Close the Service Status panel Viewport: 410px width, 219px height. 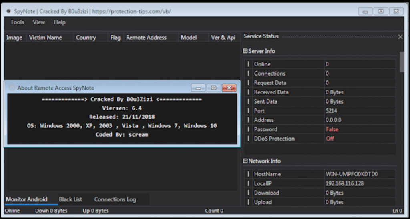point(400,37)
